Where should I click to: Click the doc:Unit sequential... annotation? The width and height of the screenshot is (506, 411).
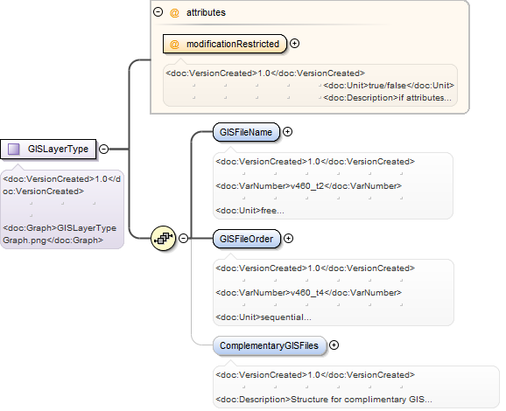(x=264, y=317)
